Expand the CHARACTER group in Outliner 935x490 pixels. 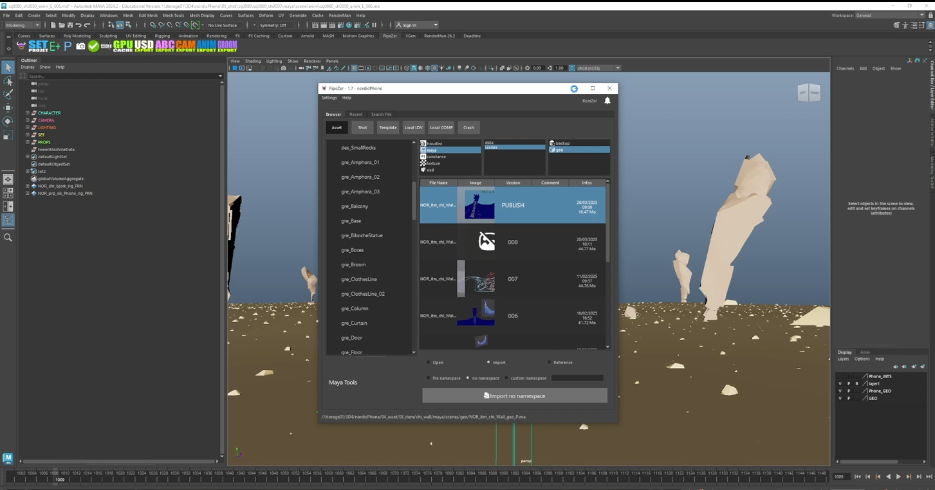[28, 113]
